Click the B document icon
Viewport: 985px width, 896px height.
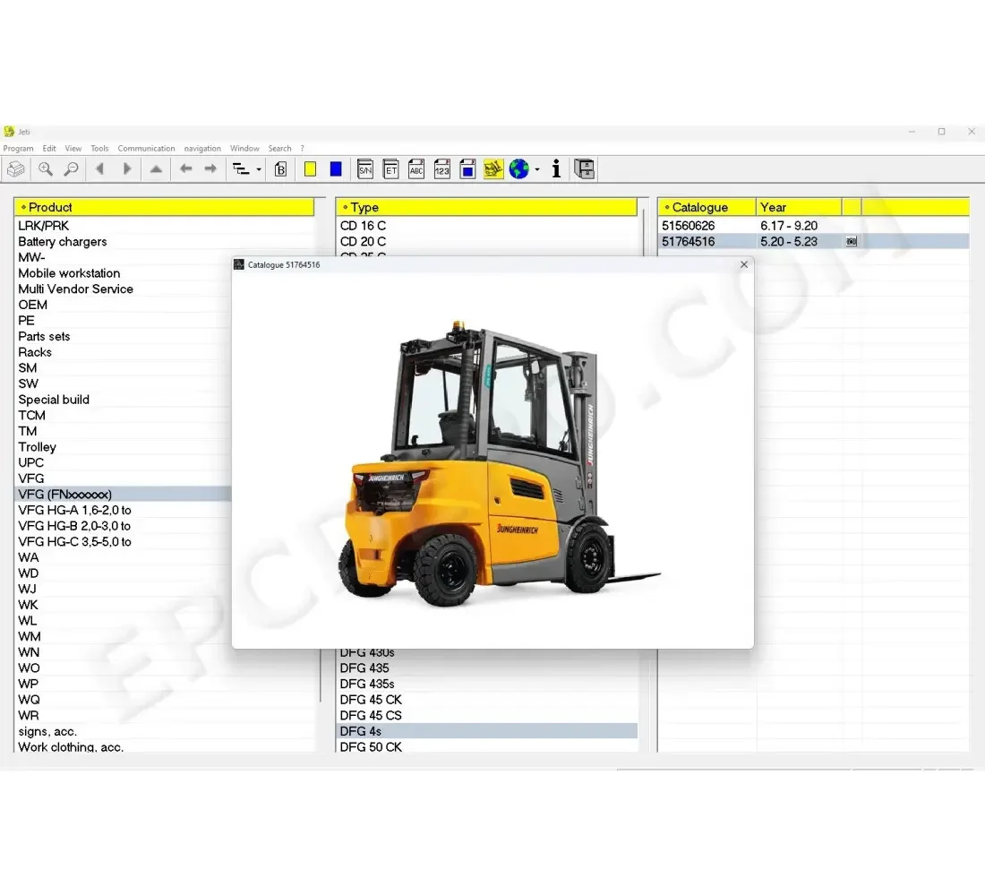(x=281, y=169)
